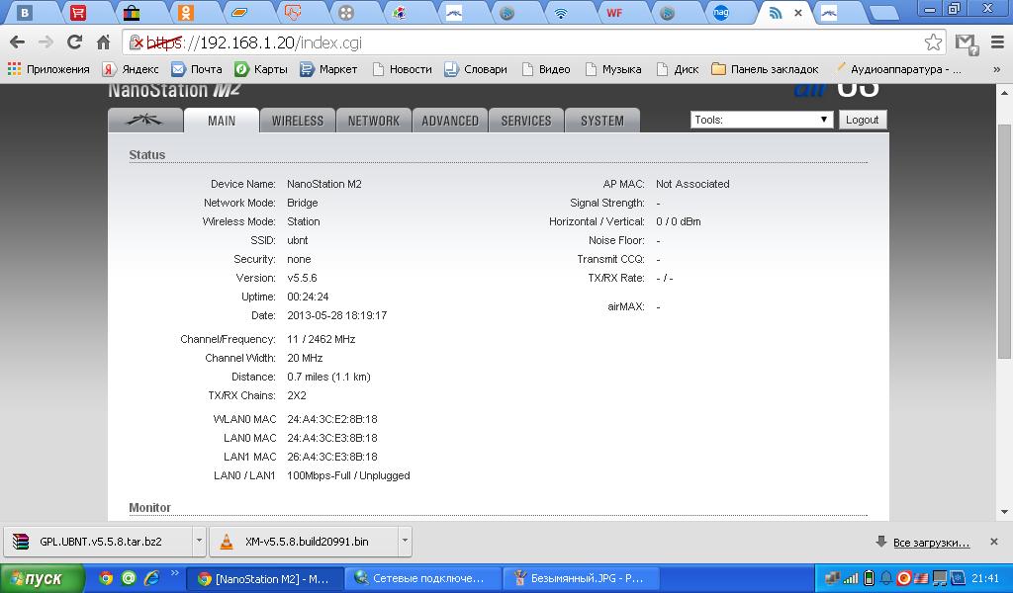
Task: Open the XM-v5.5.8.build20991.bin download
Action: pyautogui.click(x=304, y=542)
